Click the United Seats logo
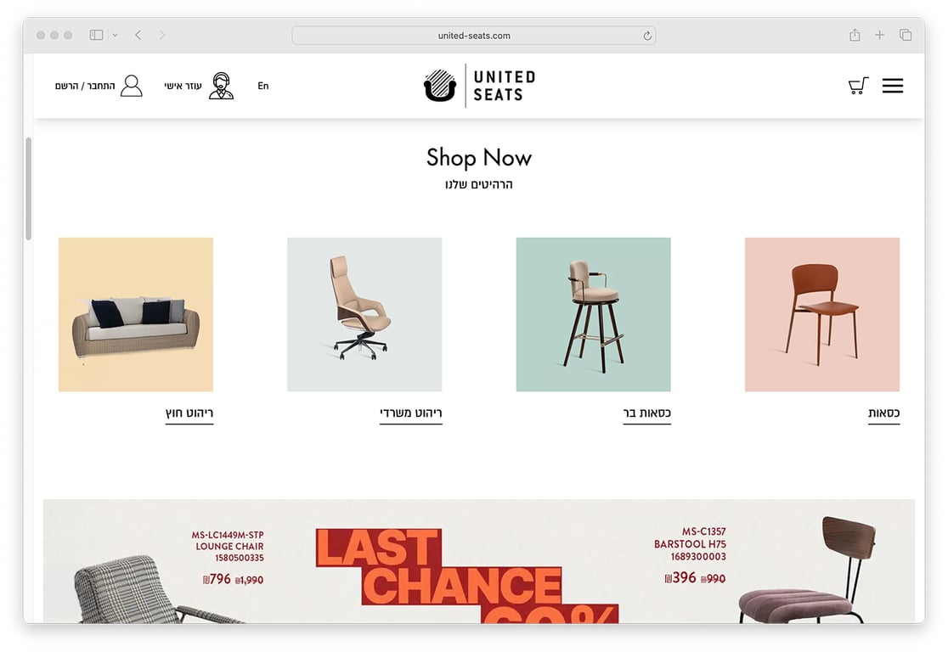Viewport: 948px width, 652px height. click(x=479, y=85)
